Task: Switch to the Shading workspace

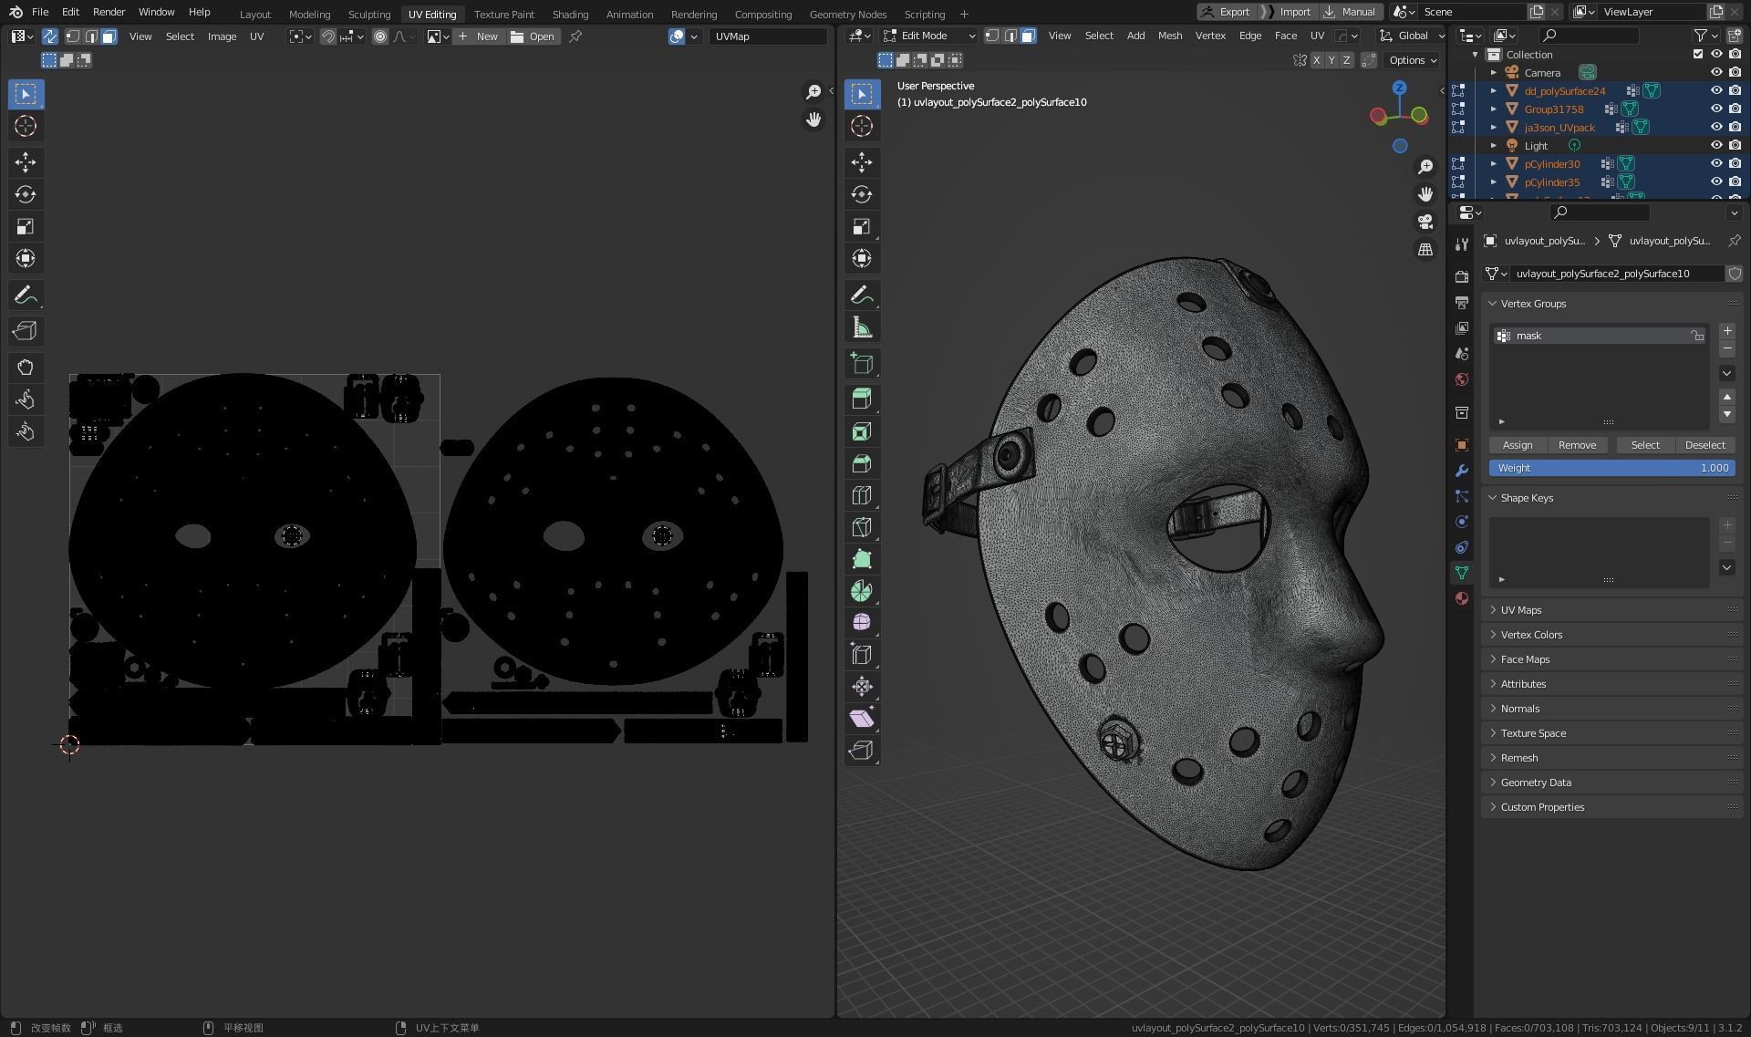Action: tap(570, 14)
